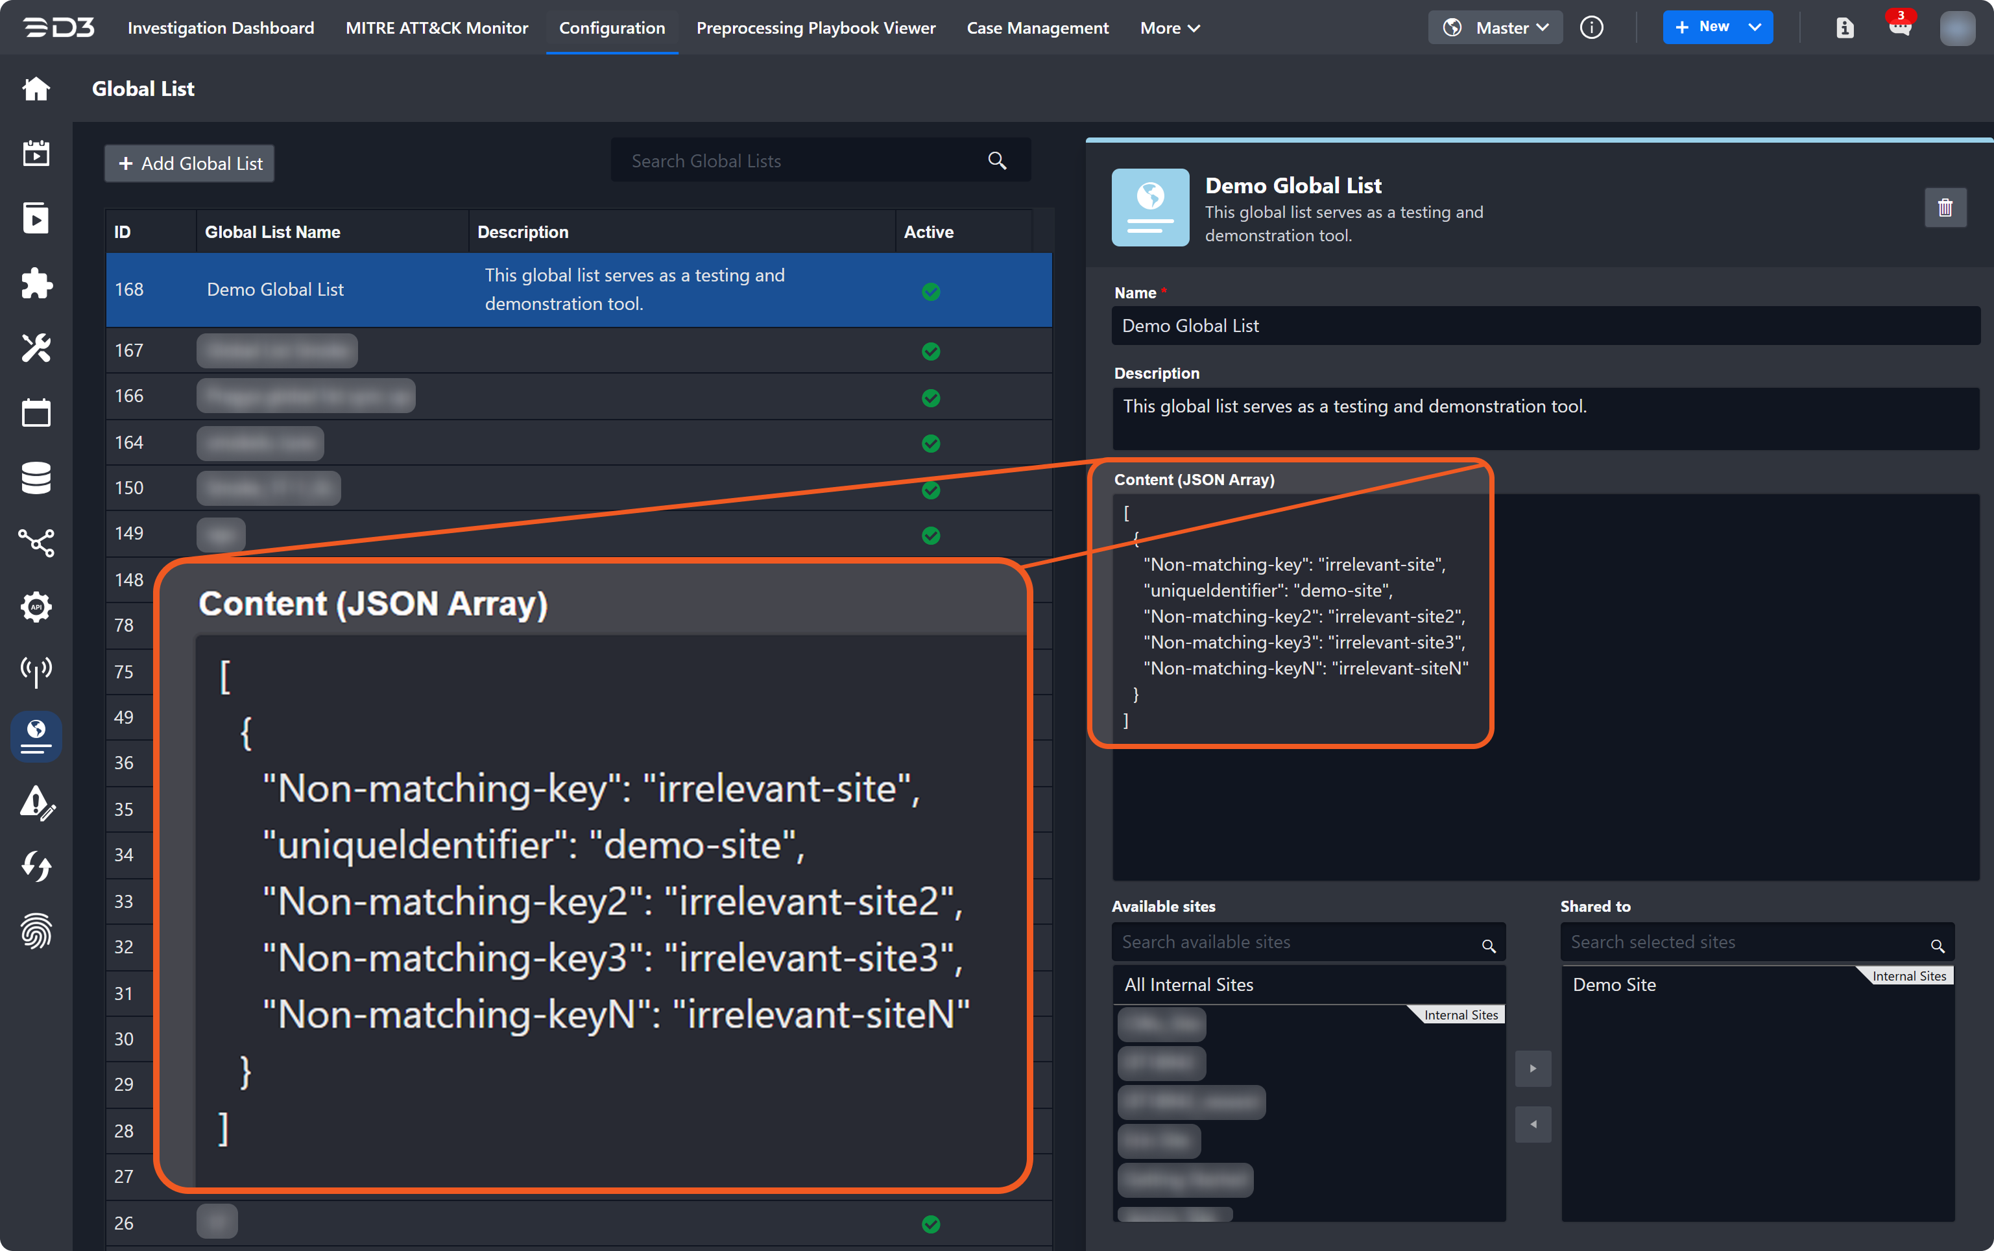The height and width of the screenshot is (1251, 1994).
Task: Open the puzzle piece integrations icon
Action: [x=36, y=284]
